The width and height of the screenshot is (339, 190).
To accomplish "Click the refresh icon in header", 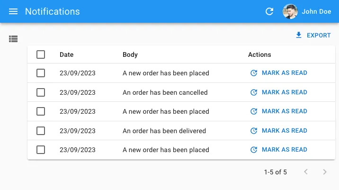I will click(x=269, y=11).
